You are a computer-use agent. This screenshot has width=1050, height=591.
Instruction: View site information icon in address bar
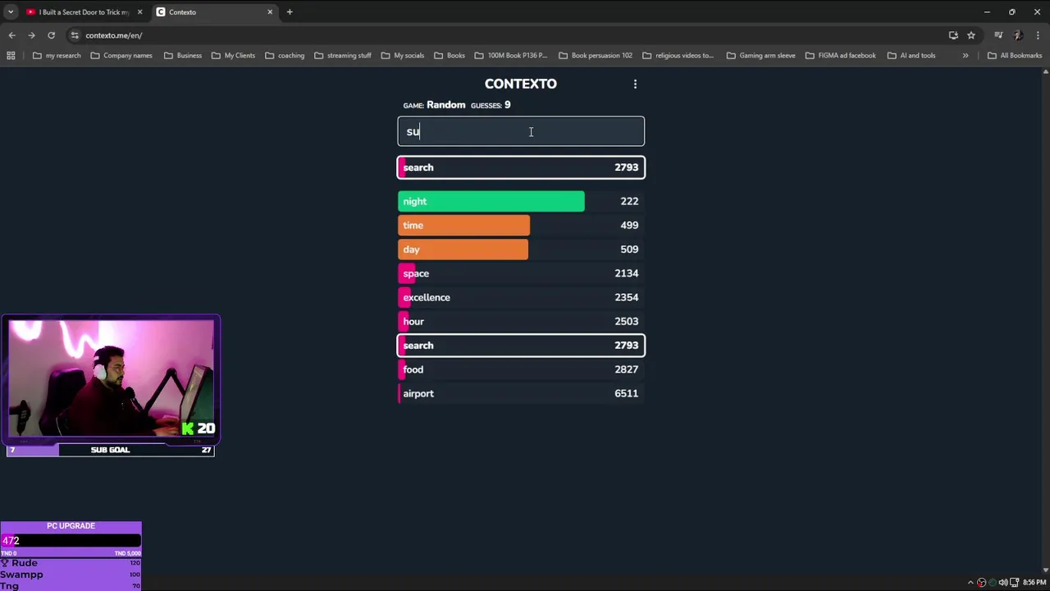click(x=75, y=35)
